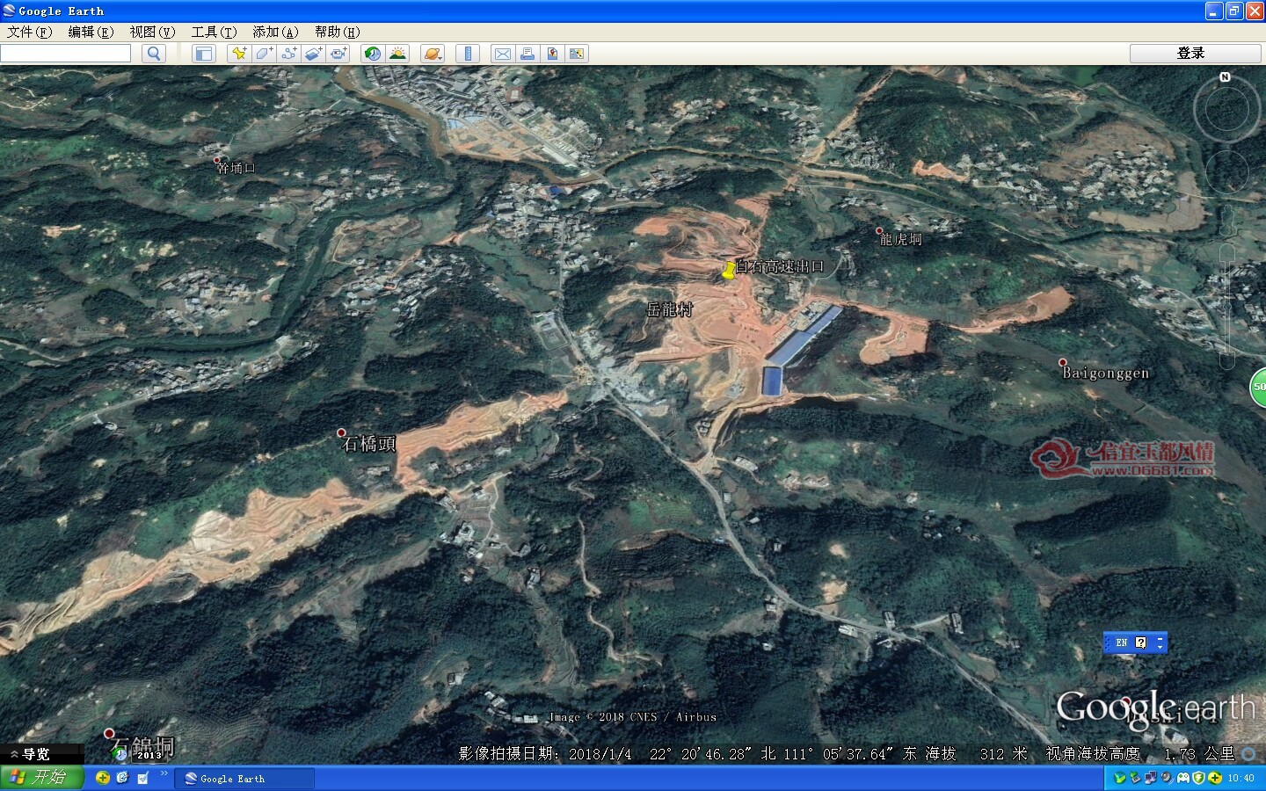Select the ruler measurement tool
The image size is (1266, 791).
point(468,54)
